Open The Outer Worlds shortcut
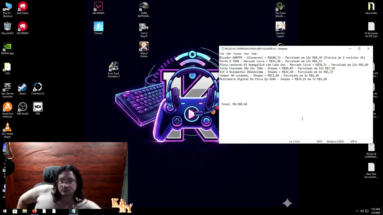The width and height of the screenshot is (383, 215). [x=280, y=10]
